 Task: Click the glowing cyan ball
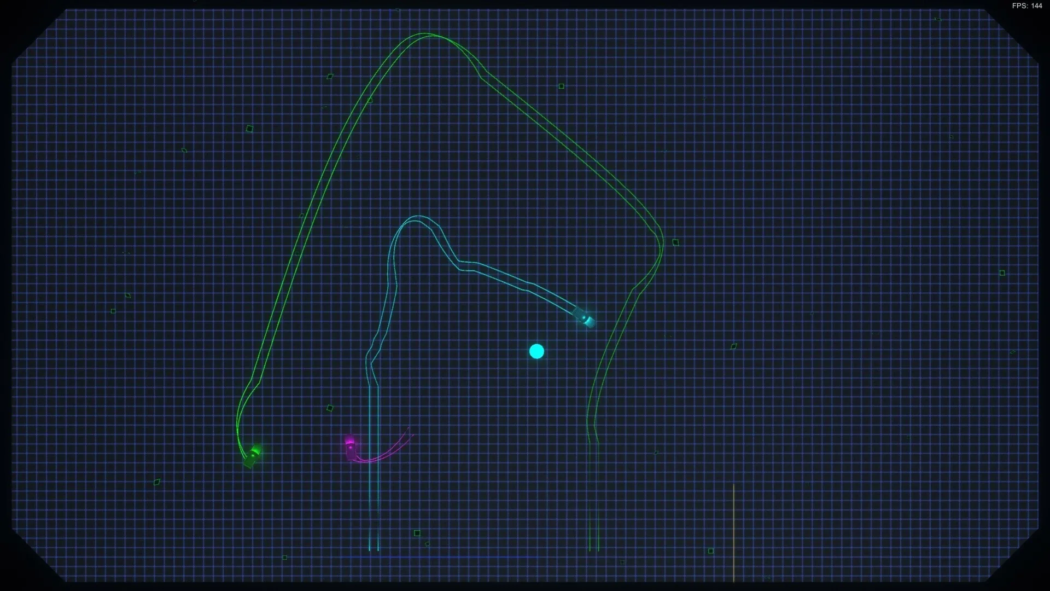point(537,351)
